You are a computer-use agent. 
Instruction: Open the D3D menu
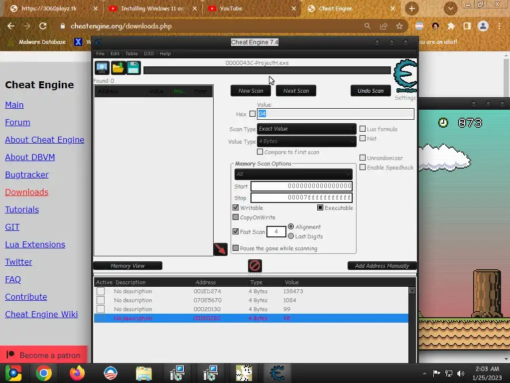[x=149, y=53]
